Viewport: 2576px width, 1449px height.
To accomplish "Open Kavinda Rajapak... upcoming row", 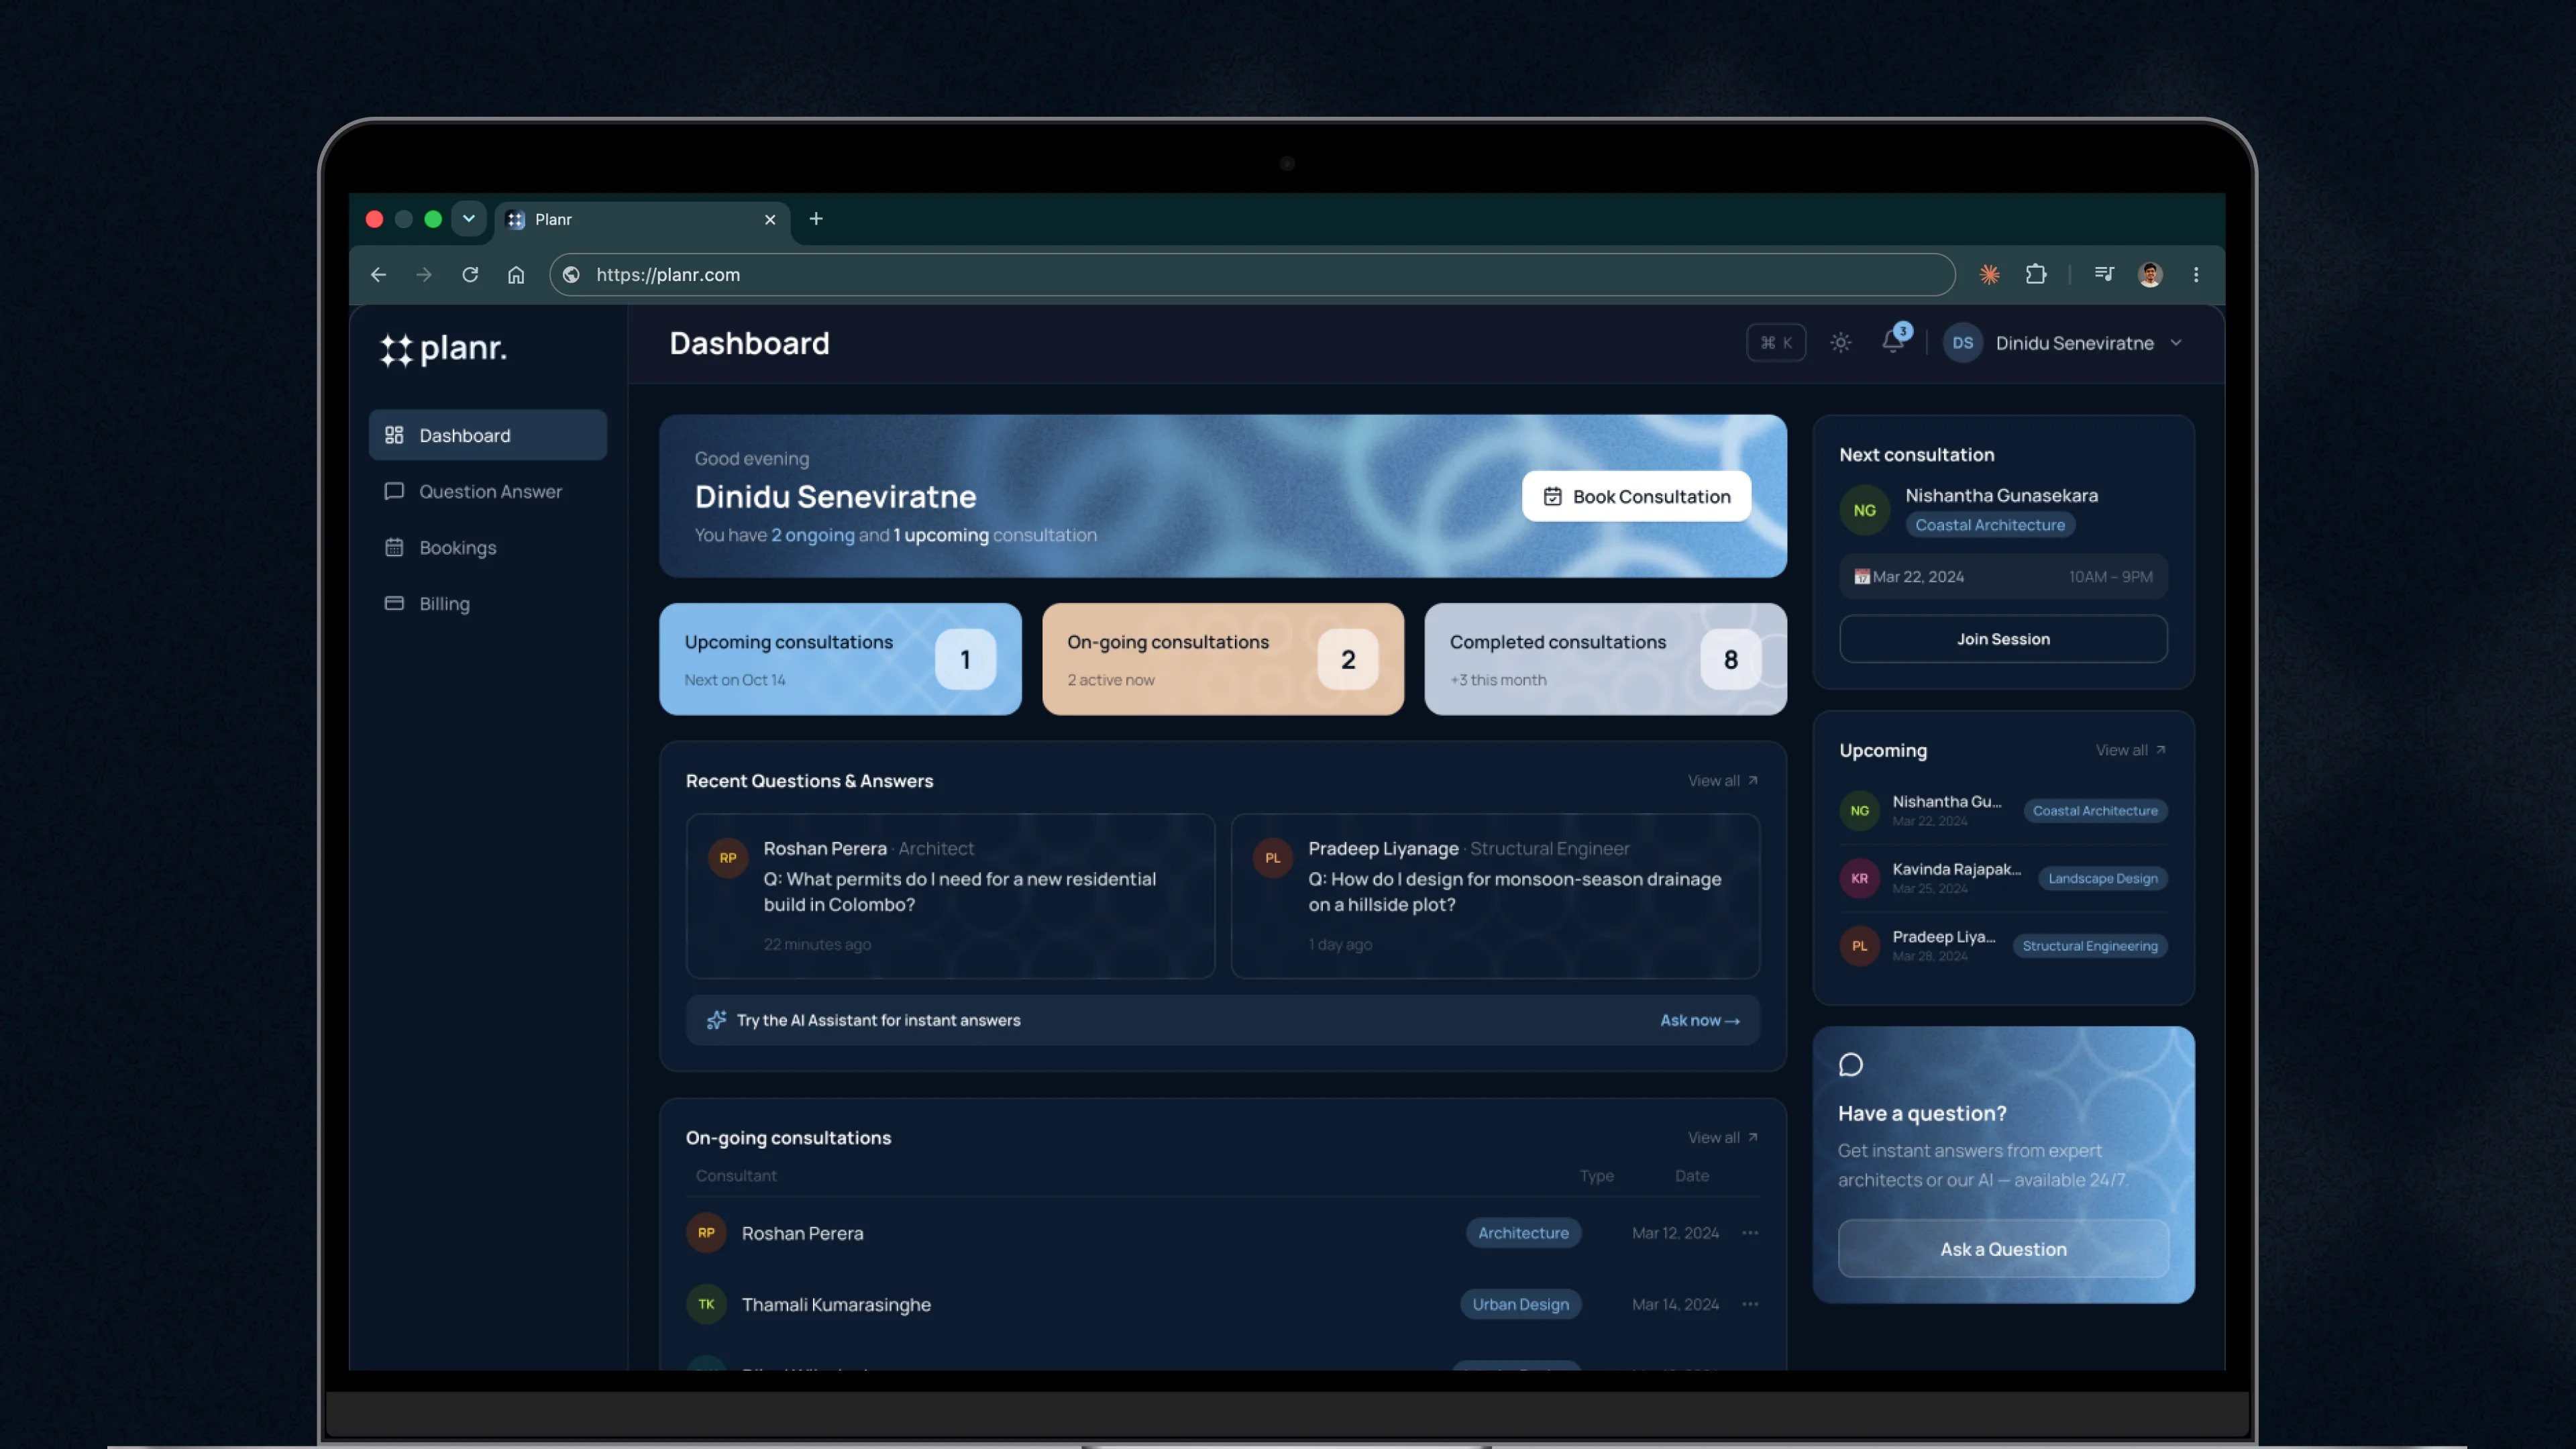I will point(2003,878).
